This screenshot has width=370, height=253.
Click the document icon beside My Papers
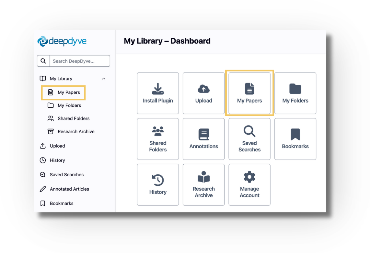coord(51,92)
